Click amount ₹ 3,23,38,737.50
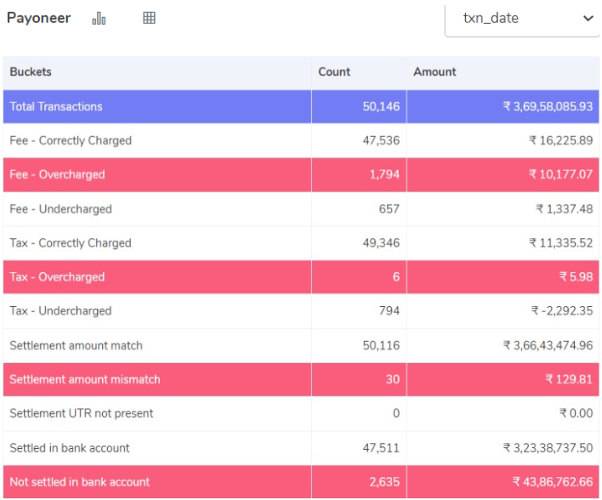The image size is (602, 500). click(x=548, y=448)
